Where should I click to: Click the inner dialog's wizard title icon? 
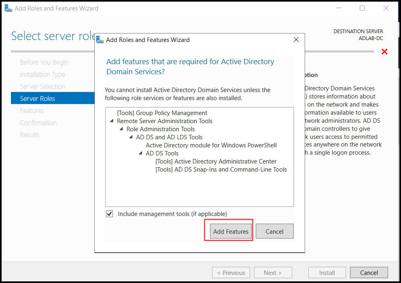pyautogui.click(x=100, y=40)
